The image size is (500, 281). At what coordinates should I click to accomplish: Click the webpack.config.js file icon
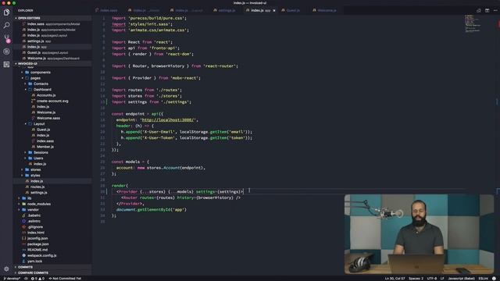[24, 255]
